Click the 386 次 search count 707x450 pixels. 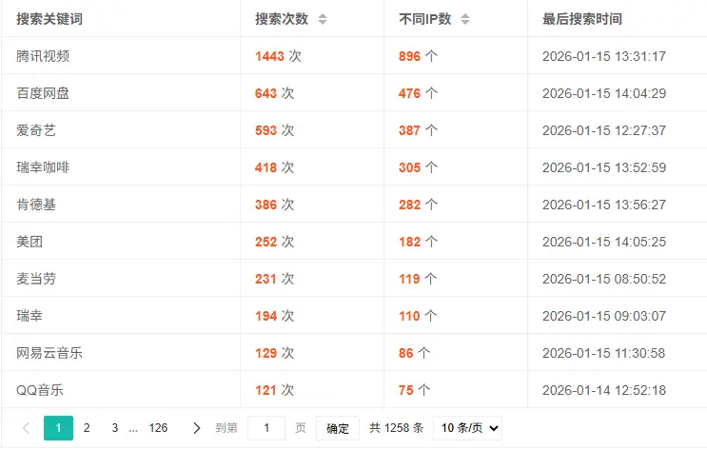[x=275, y=205]
